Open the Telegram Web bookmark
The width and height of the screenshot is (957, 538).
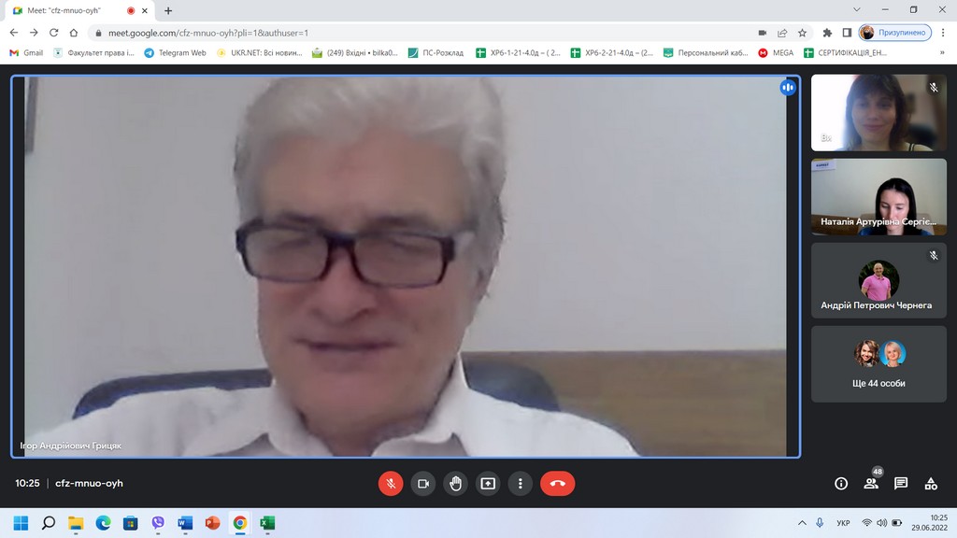[x=175, y=53]
